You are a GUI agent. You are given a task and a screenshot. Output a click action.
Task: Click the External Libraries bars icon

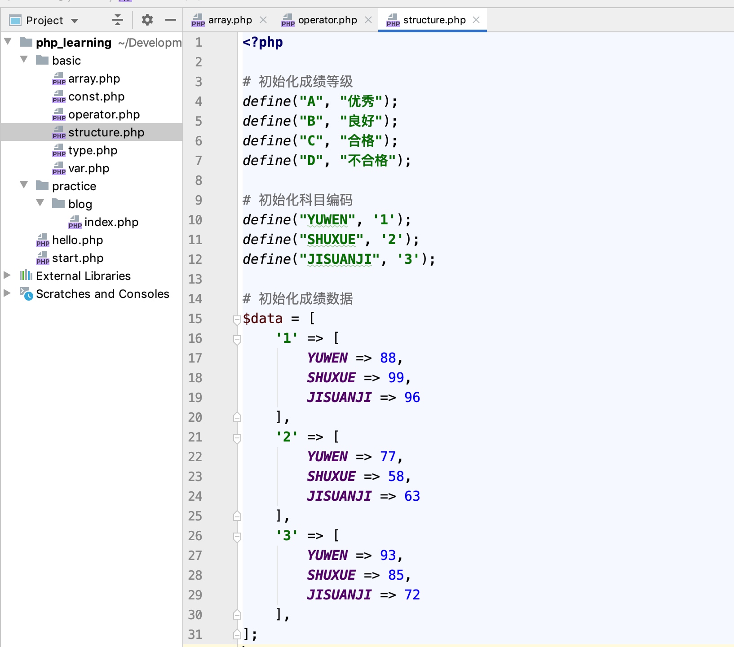(26, 275)
